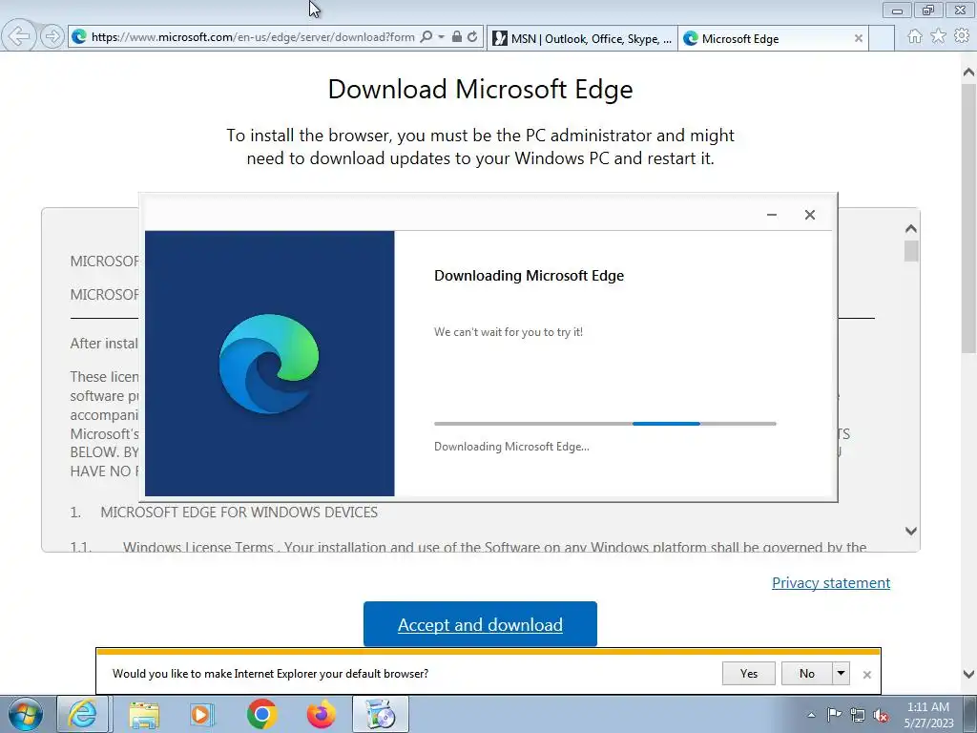Launch Windows Media Player from taskbar
This screenshot has width=977, height=733.
pyautogui.click(x=202, y=714)
